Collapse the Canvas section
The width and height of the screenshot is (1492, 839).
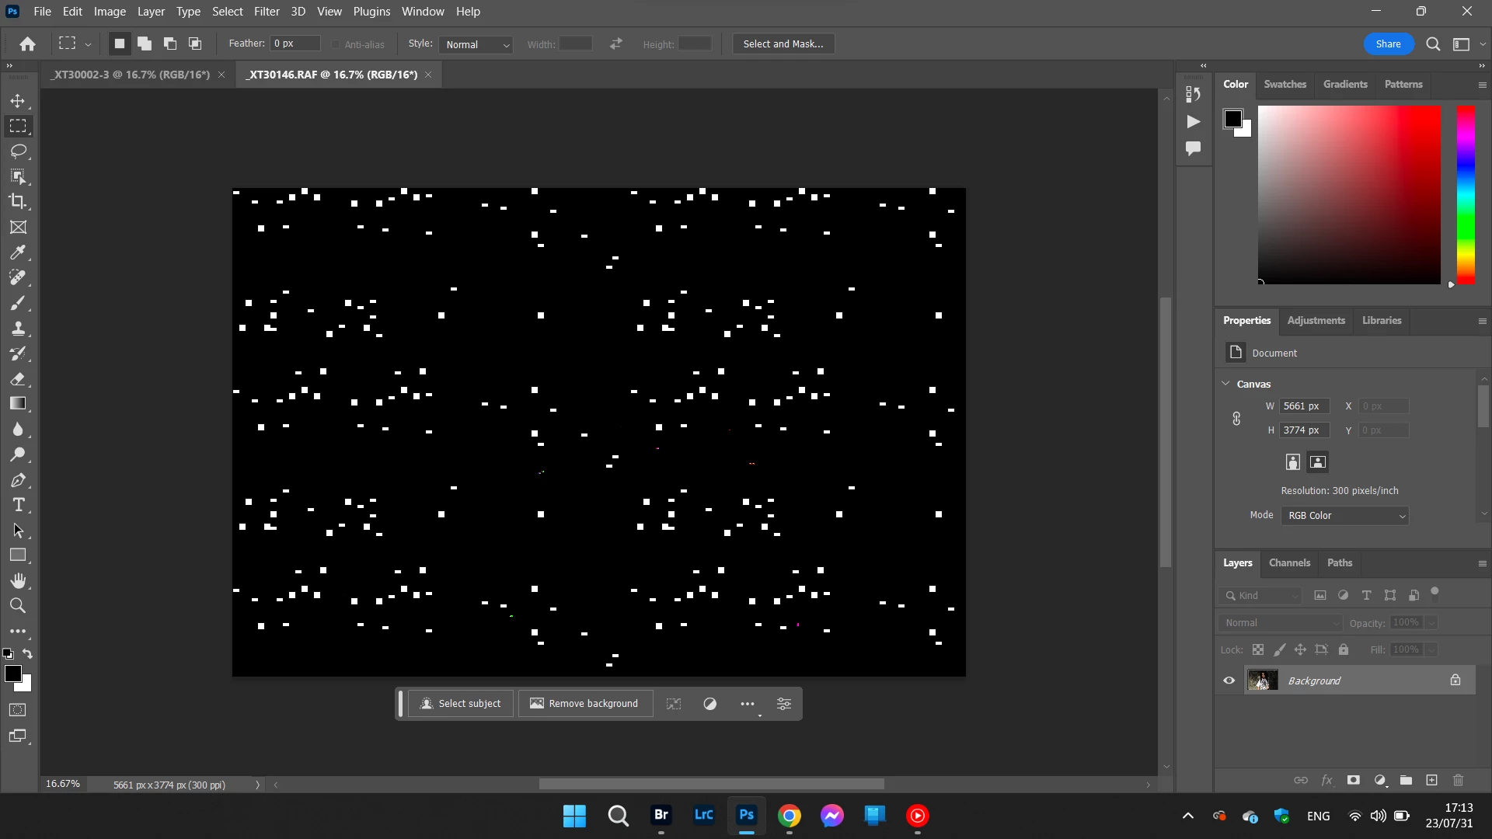click(1225, 384)
